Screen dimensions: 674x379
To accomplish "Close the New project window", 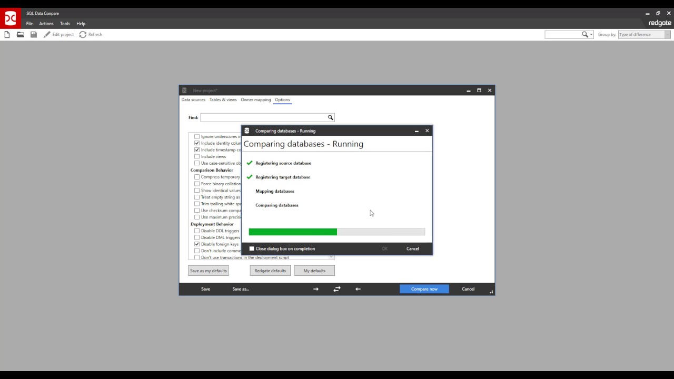I will [x=490, y=91].
